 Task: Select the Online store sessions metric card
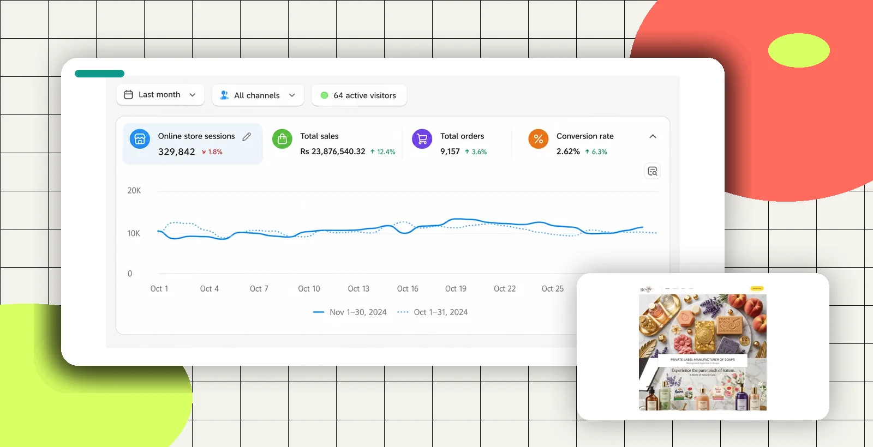[x=193, y=143]
